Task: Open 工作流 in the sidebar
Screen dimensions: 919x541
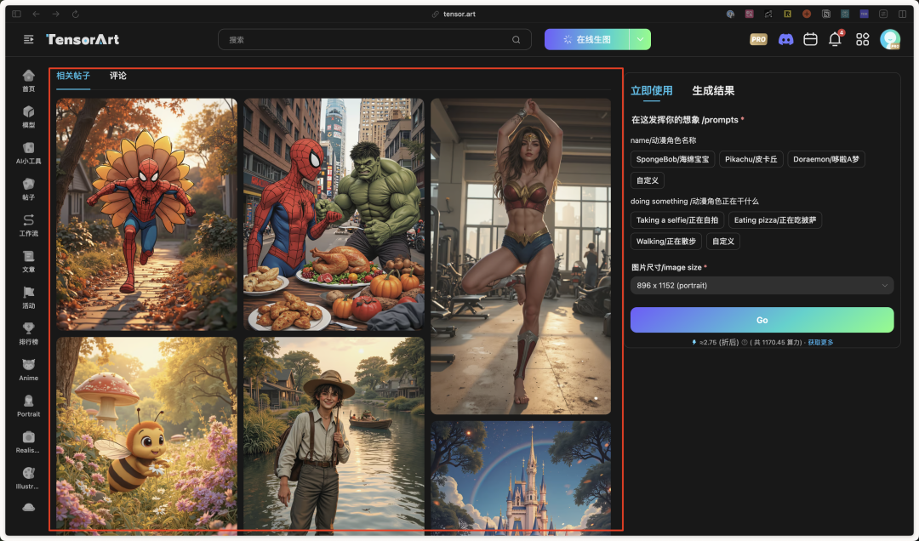Action: 28,225
